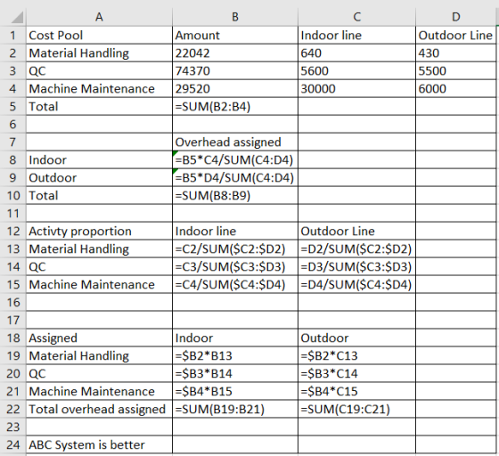Image resolution: width=499 pixels, height=456 pixels.
Task: Click the 'ABC System is better' cell
Action: (99, 444)
